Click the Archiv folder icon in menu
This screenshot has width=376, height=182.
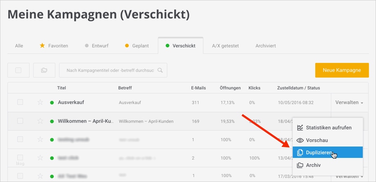click(300, 165)
